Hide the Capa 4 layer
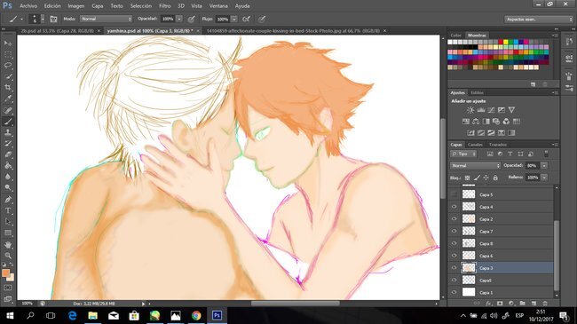 click(x=454, y=207)
